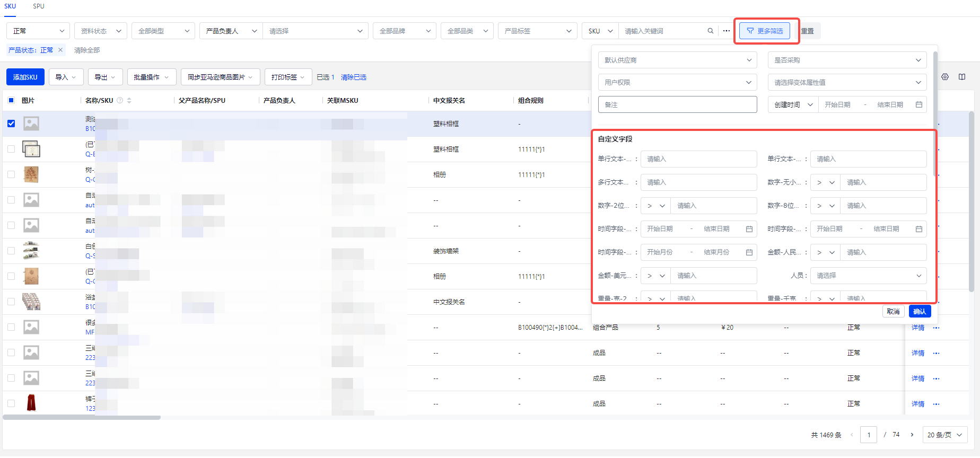Click the book-shaped icon beside the gear
Screen dimensions: 980x458
(962, 77)
